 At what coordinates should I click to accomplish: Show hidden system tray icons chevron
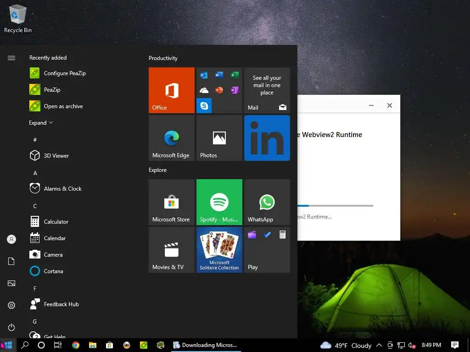coord(379,345)
